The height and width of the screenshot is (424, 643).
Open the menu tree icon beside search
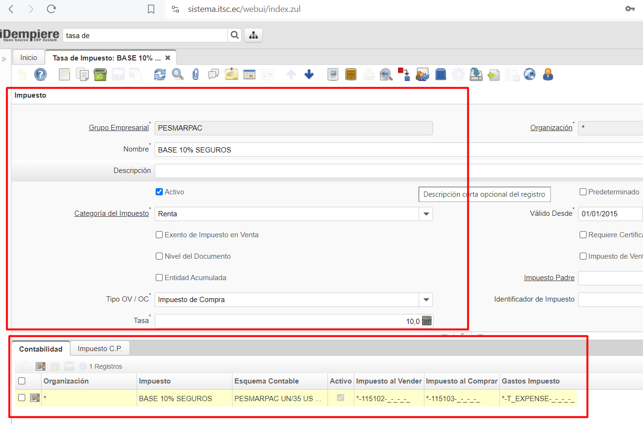click(253, 35)
